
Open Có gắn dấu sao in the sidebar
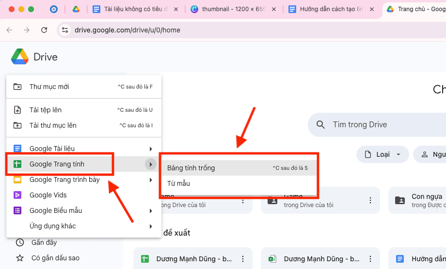pos(55,258)
